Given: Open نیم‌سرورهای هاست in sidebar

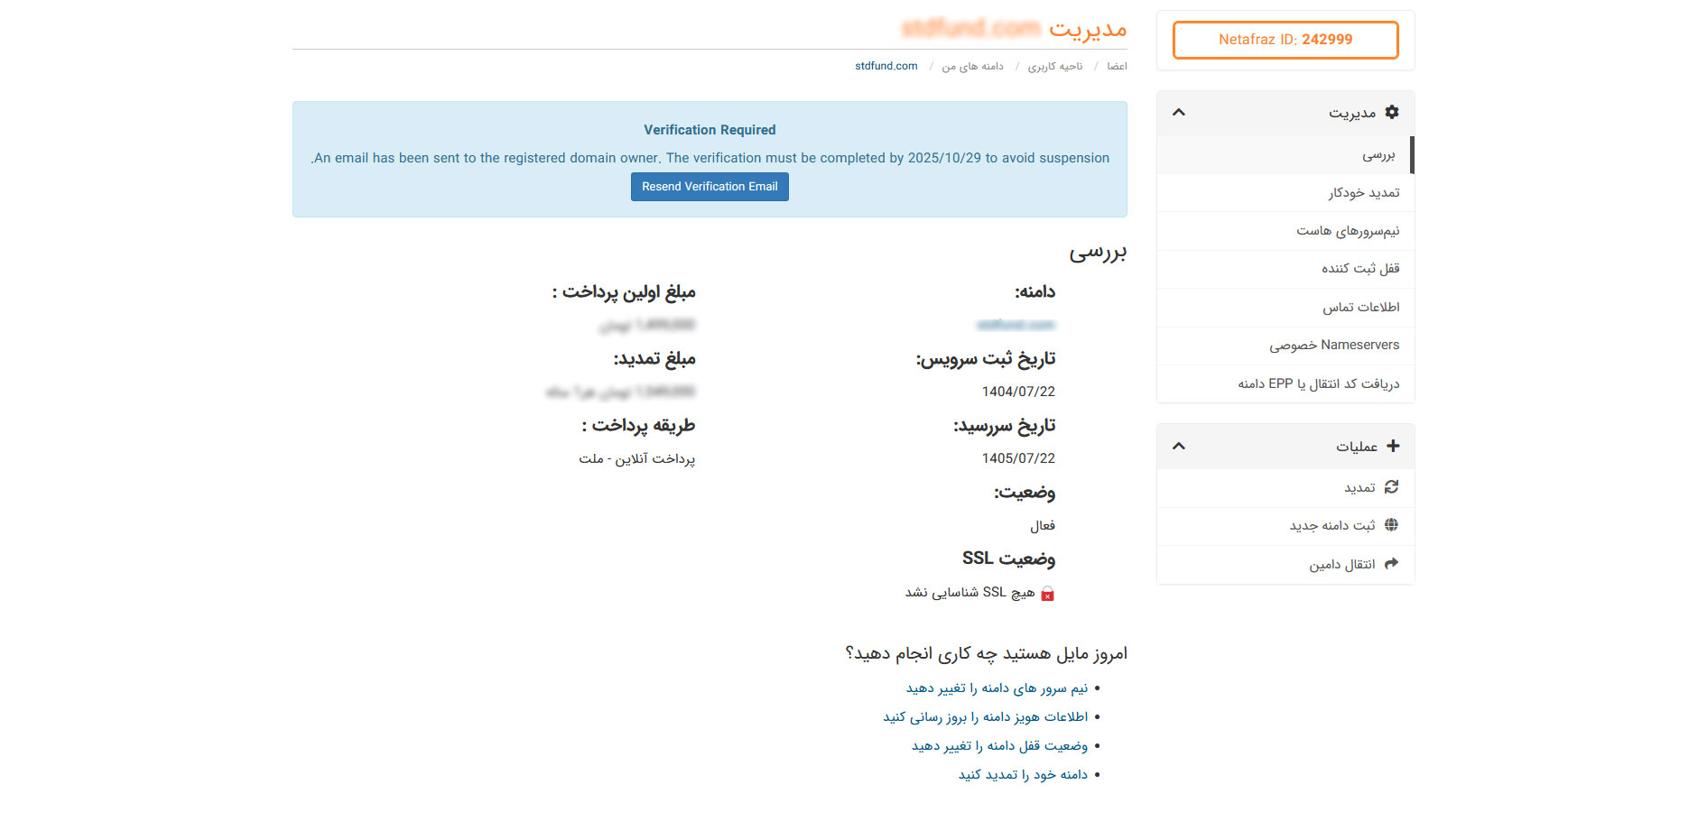Looking at the screenshot, I should pyautogui.click(x=1348, y=231).
